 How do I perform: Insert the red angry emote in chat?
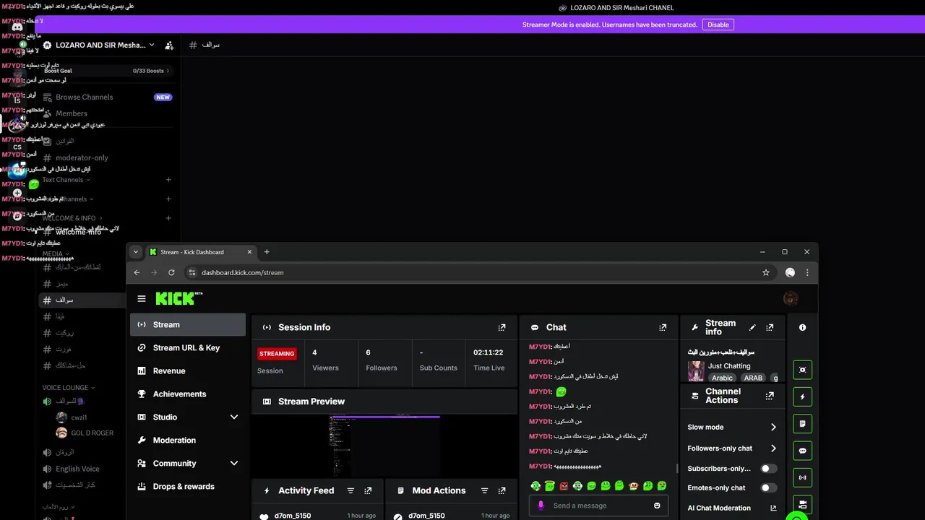click(x=564, y=486)
